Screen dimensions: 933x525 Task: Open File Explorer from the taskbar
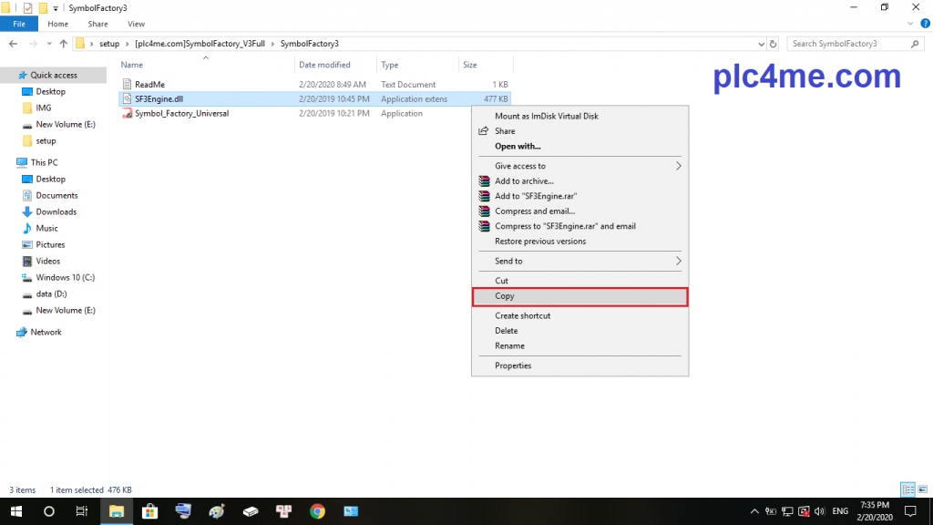(117, 511)
